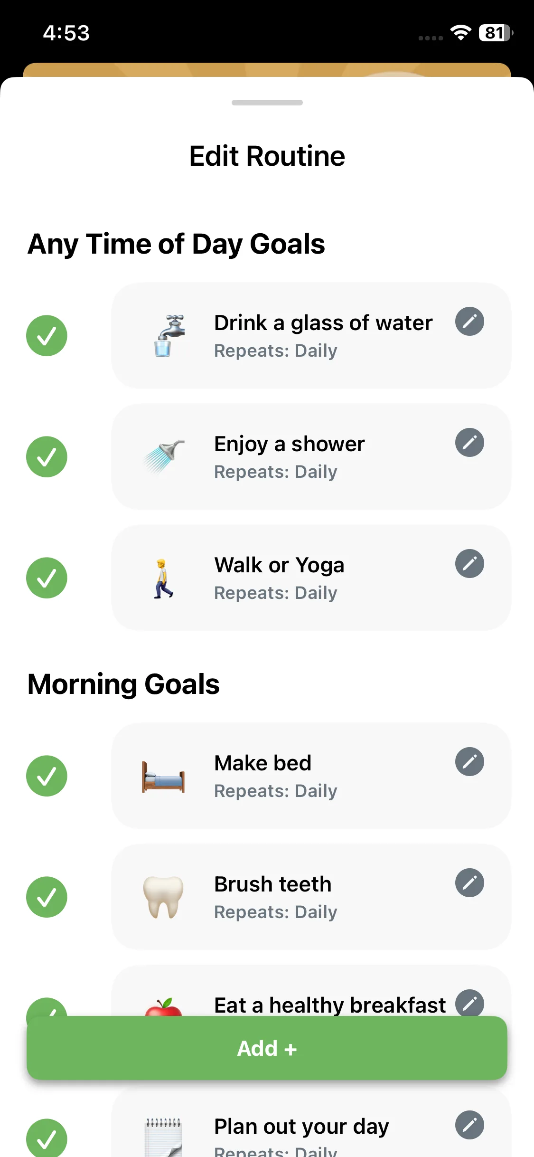Tap pencil icon for Enjoy a shower
534x1157 pixels.
(x=469, y=443)
